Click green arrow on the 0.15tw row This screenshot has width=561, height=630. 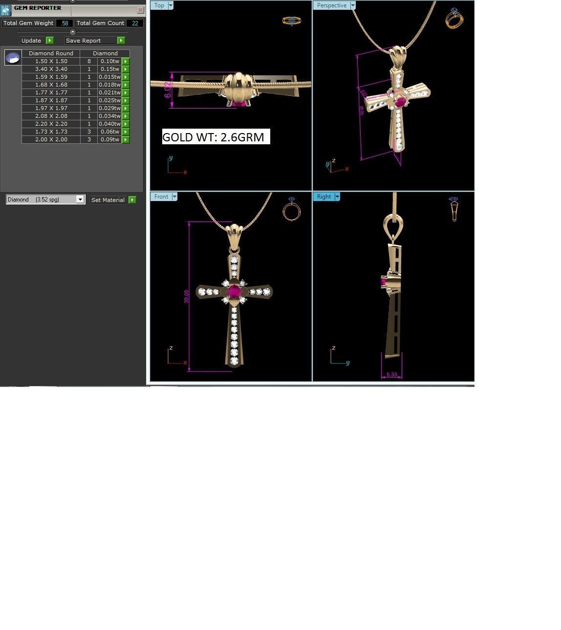(126, 69)
